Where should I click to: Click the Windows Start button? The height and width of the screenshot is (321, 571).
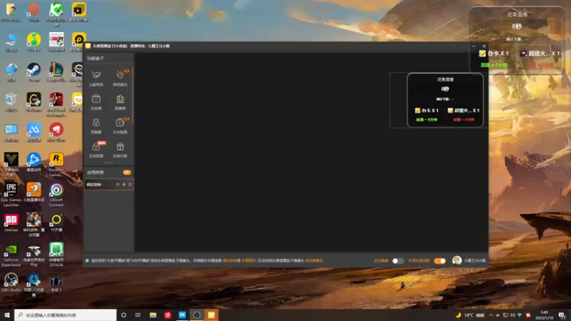tap(7, 315)
